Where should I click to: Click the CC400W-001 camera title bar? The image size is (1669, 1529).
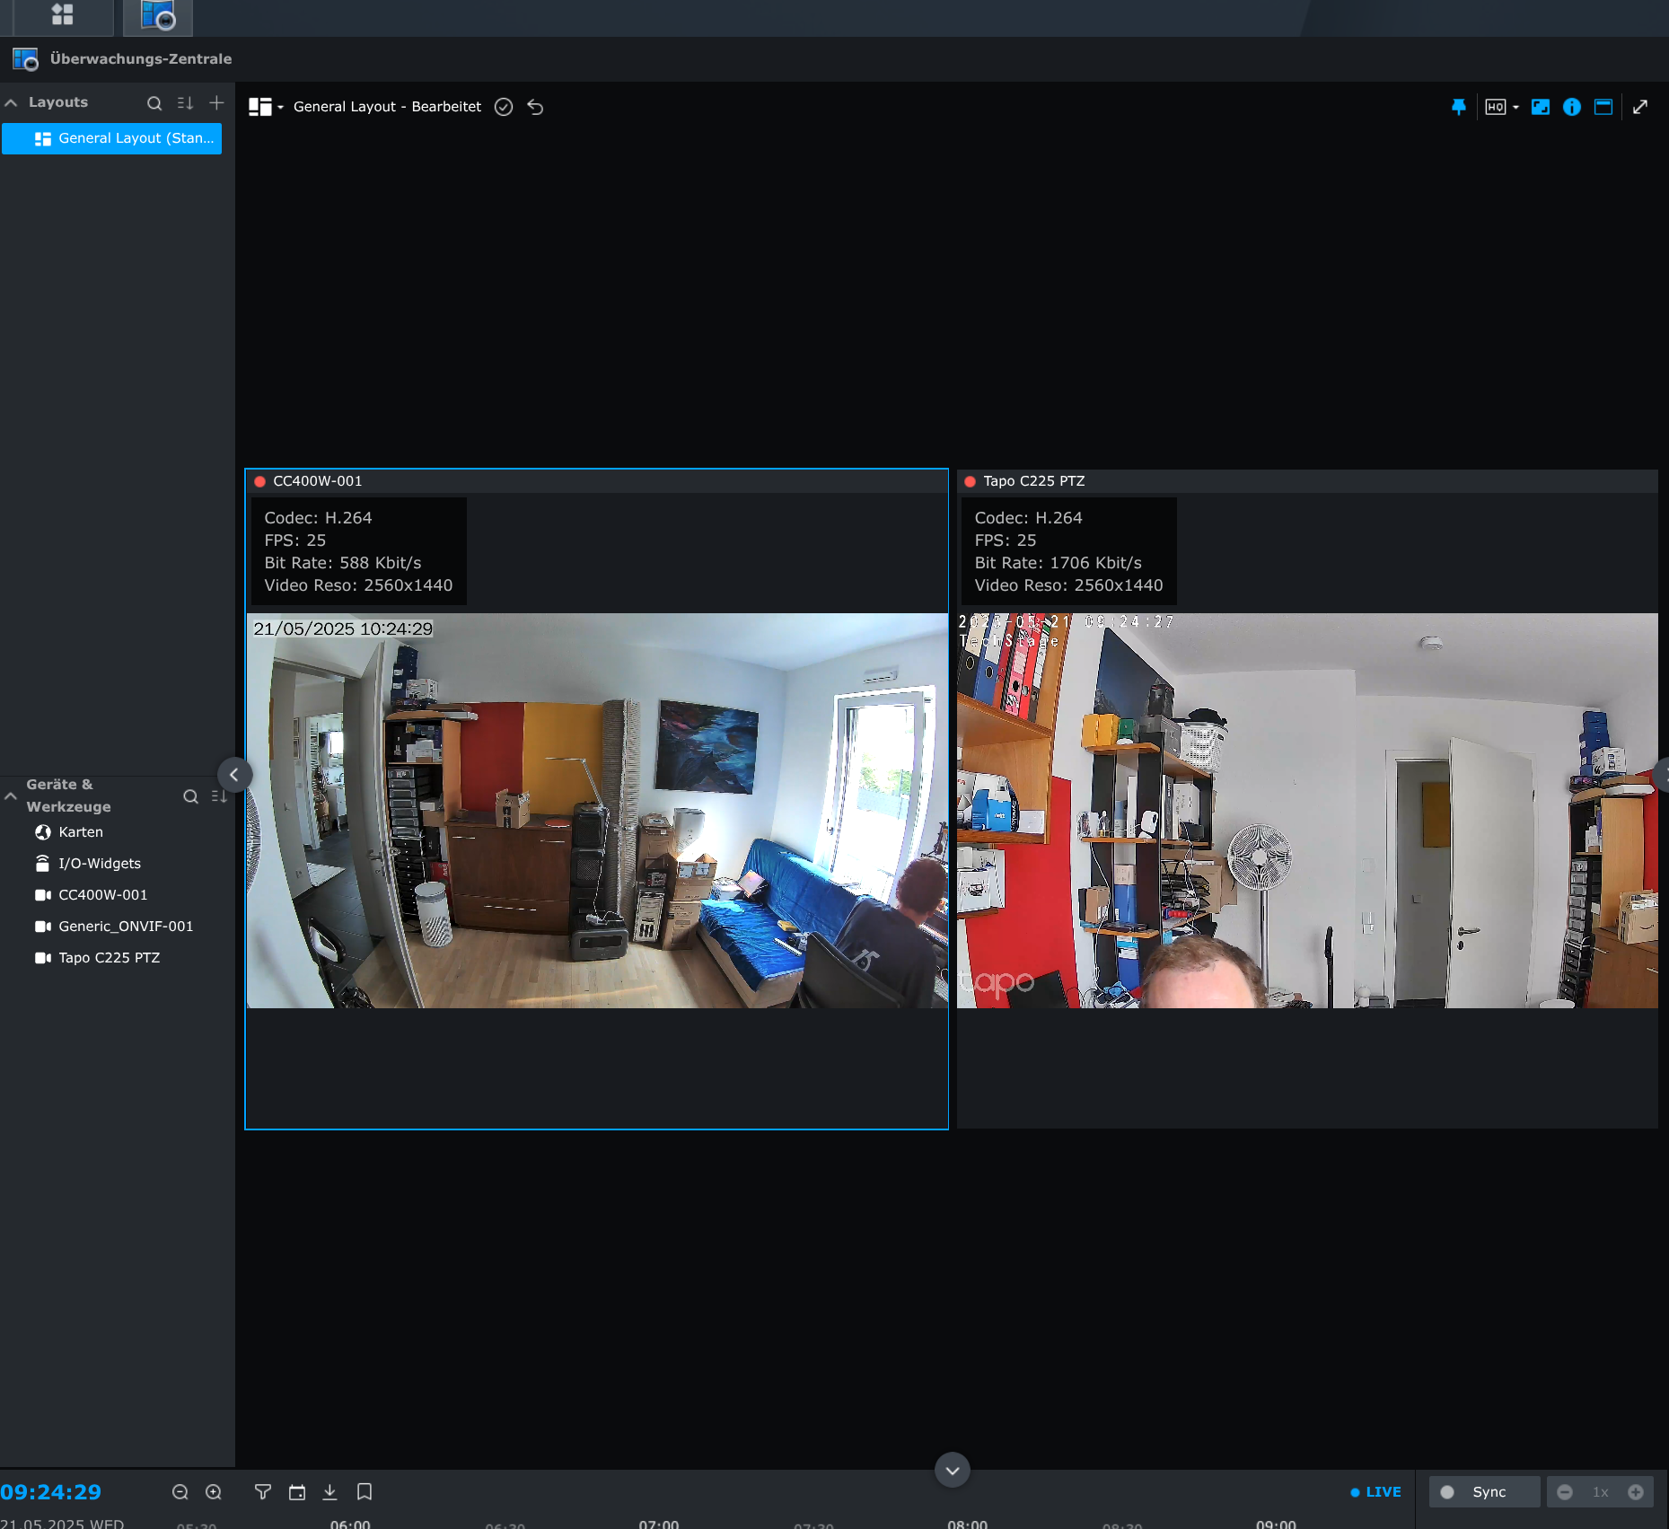coord(597,481)
